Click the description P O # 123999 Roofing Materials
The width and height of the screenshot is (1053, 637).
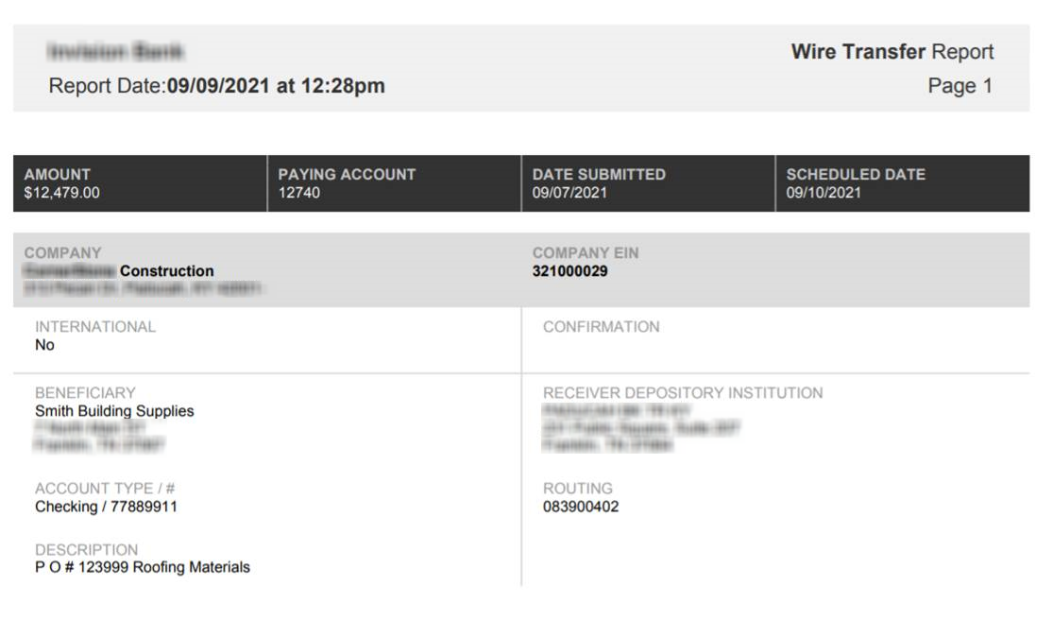(143, 567)
